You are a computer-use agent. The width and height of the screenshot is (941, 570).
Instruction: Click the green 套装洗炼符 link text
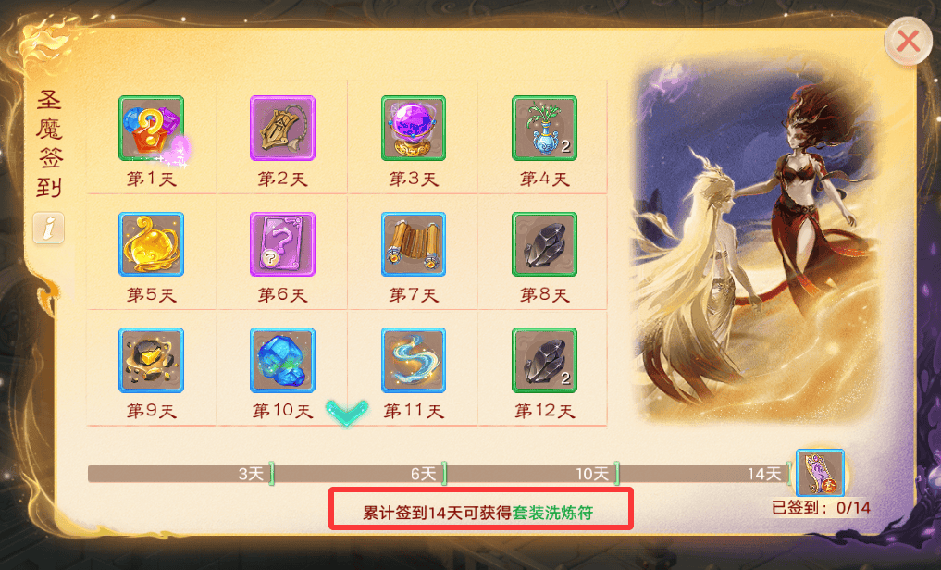pyautogui.click(x=552, y=513)
